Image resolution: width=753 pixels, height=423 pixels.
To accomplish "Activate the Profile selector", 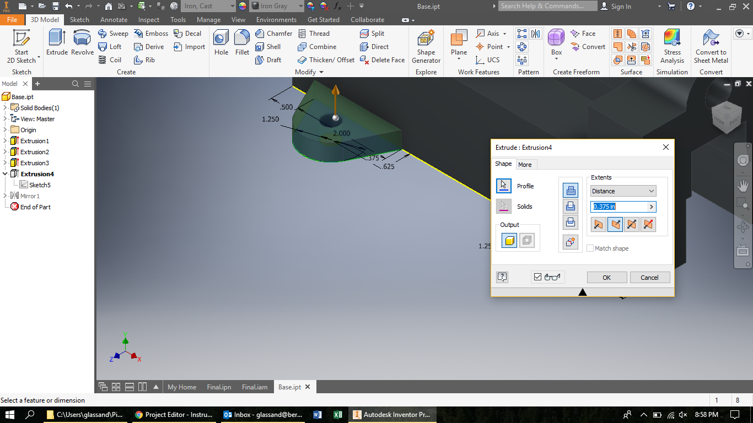I will pyautogui.click(x=504, y=186).
